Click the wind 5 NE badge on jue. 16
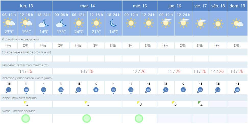The width and height of the screenshot is (248, 124). [x=166, y=90]
